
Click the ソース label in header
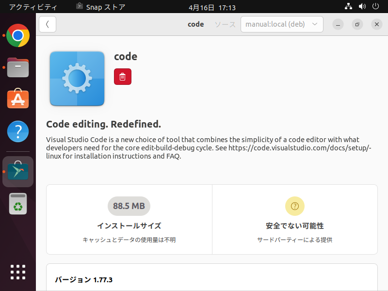pyautogui.click(x=225, y=24)
